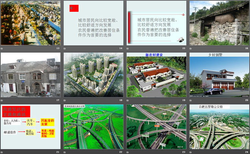Select slide 24 titled 合肥五里墩立交桥

coord(219,127)
